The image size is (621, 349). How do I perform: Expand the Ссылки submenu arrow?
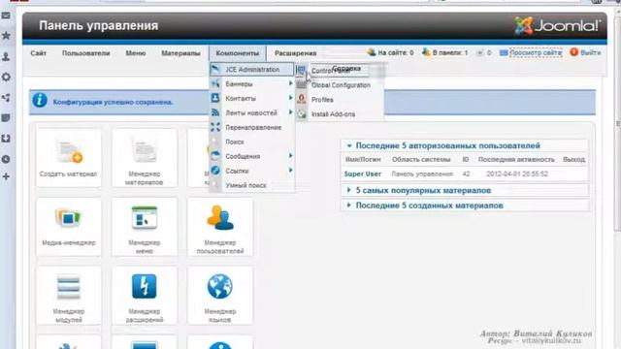[291, 171]
